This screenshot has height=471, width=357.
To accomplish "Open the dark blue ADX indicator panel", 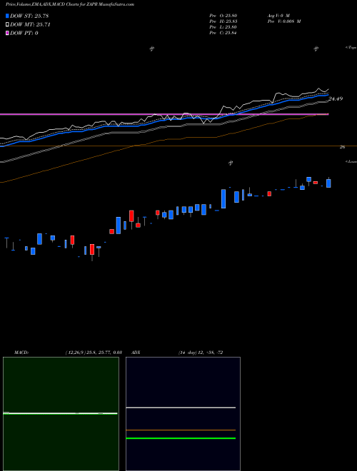I will pos(183,414).
